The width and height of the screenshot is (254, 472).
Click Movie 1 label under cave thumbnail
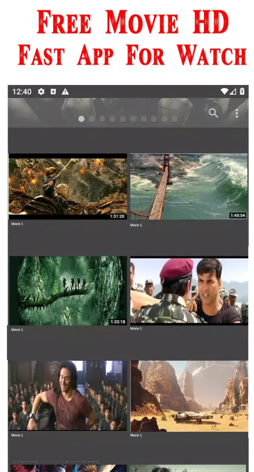tap(17, 329)
